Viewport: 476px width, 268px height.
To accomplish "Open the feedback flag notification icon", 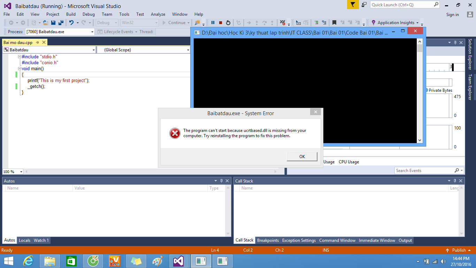I will 353,5.
